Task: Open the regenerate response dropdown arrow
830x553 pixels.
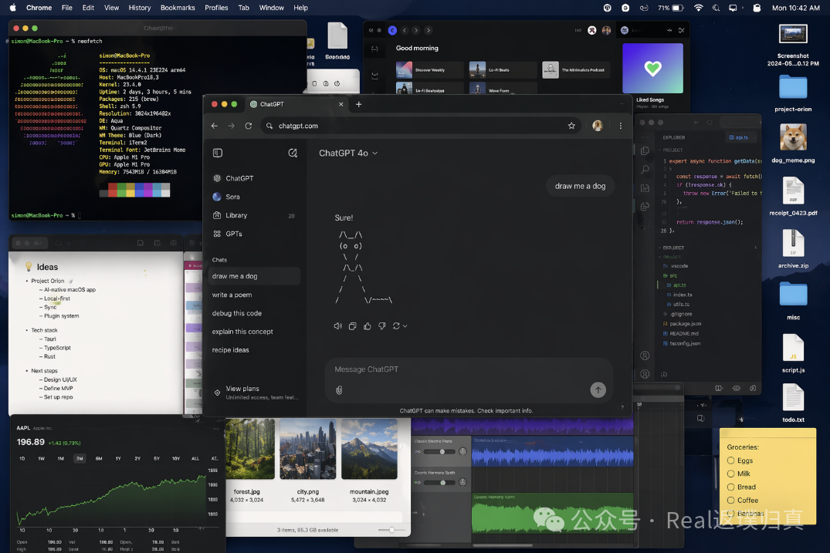Action: pos(405,326)
